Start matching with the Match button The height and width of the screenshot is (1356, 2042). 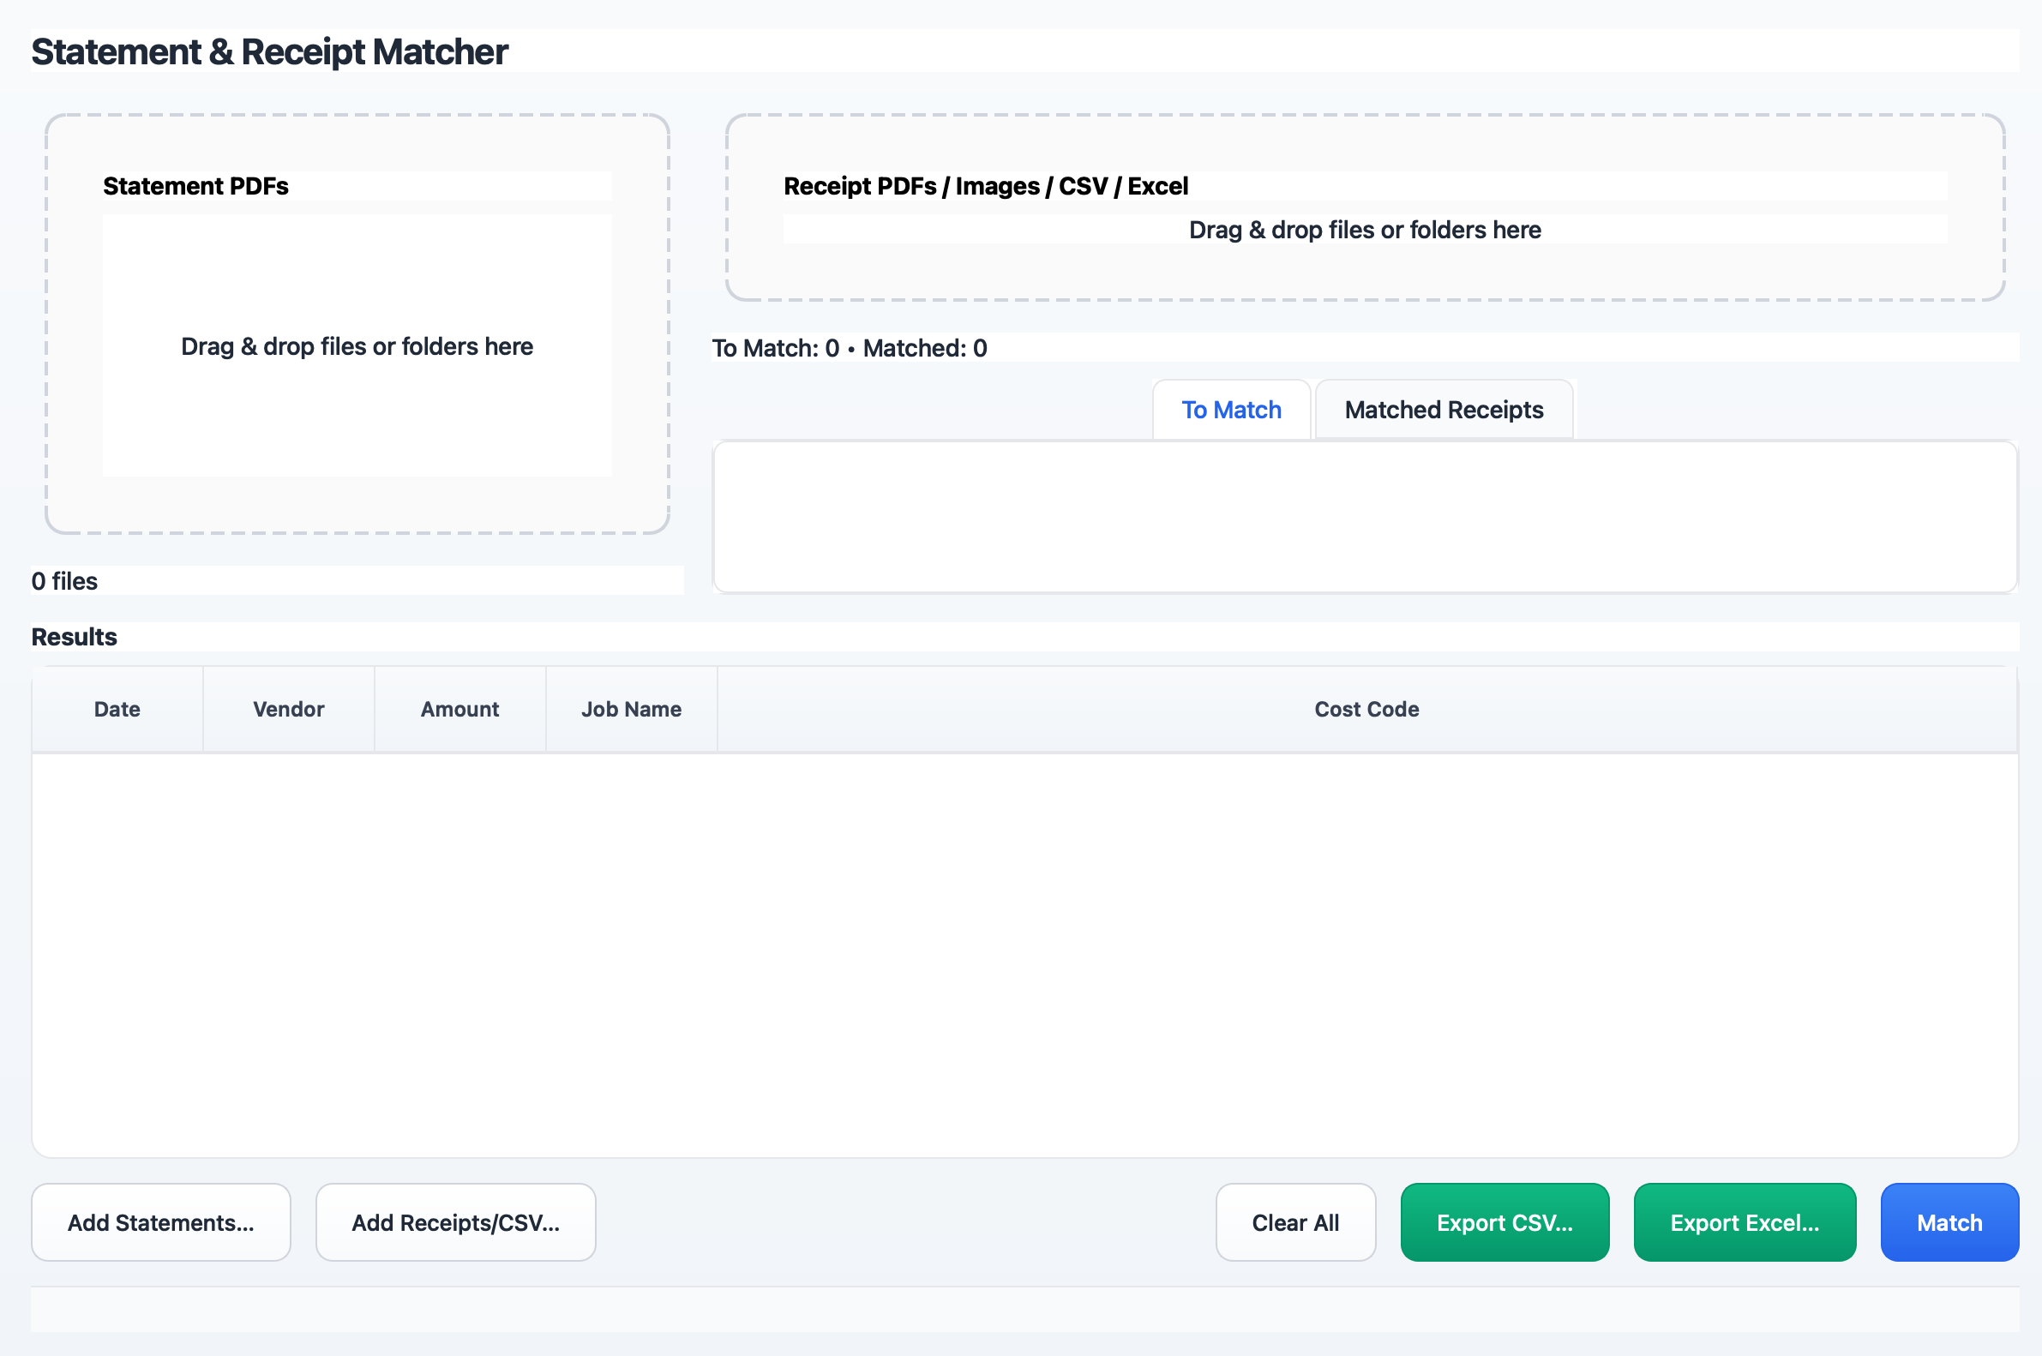click(x=1949, y=1222)
